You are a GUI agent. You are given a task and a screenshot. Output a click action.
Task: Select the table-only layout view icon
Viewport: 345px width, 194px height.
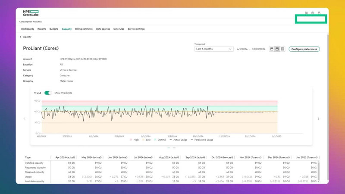(x=282, y=49)
